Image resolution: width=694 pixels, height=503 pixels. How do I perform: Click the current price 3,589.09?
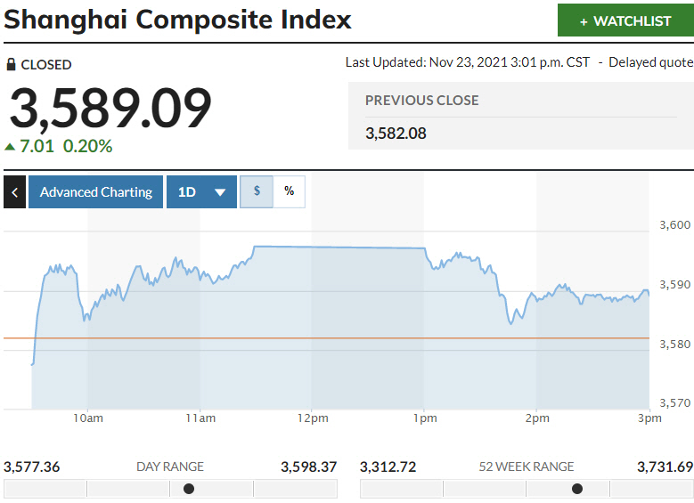pyautogui.click(x=110, y=109)
